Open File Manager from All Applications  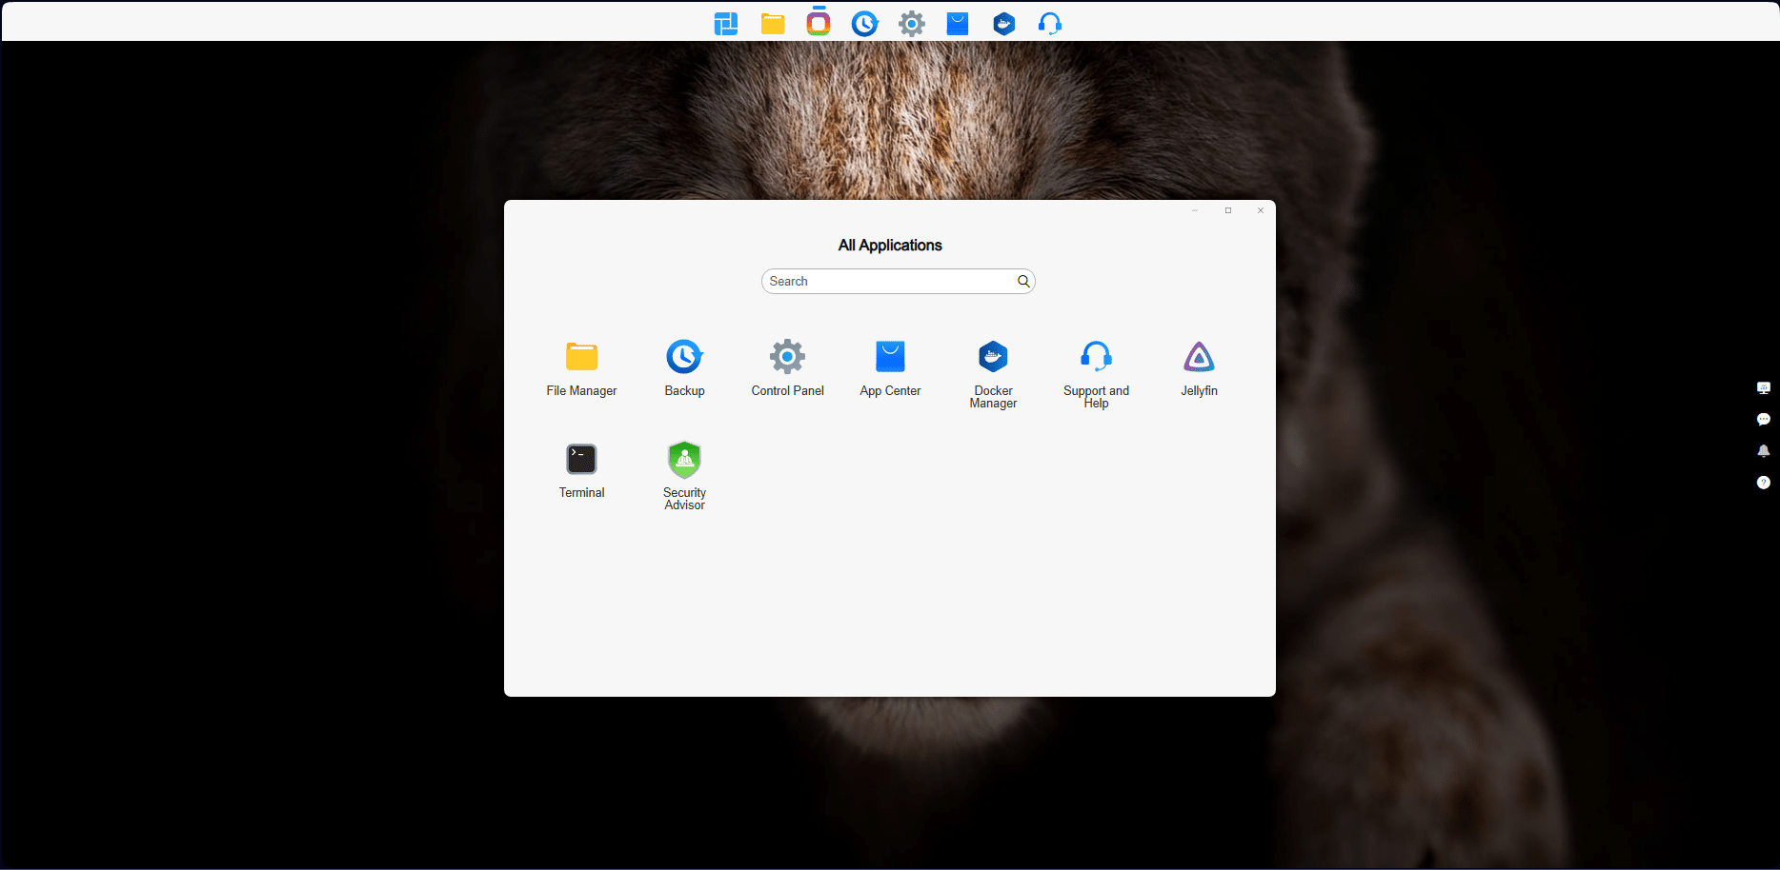(x=581, y=357)
